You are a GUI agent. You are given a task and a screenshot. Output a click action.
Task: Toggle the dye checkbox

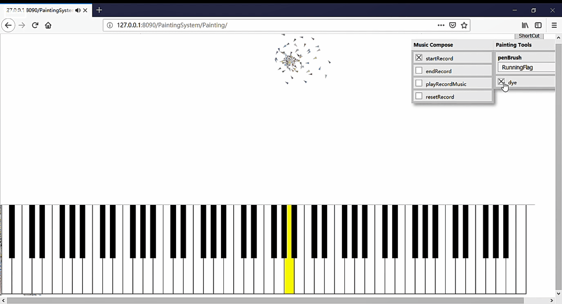coord(501,82)
